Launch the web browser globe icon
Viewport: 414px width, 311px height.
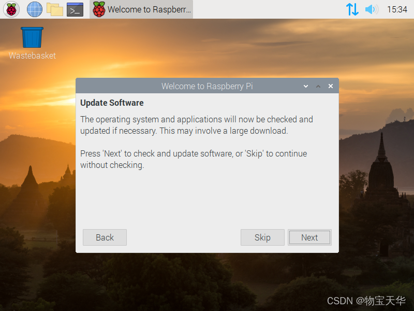[x=35, y=9]
